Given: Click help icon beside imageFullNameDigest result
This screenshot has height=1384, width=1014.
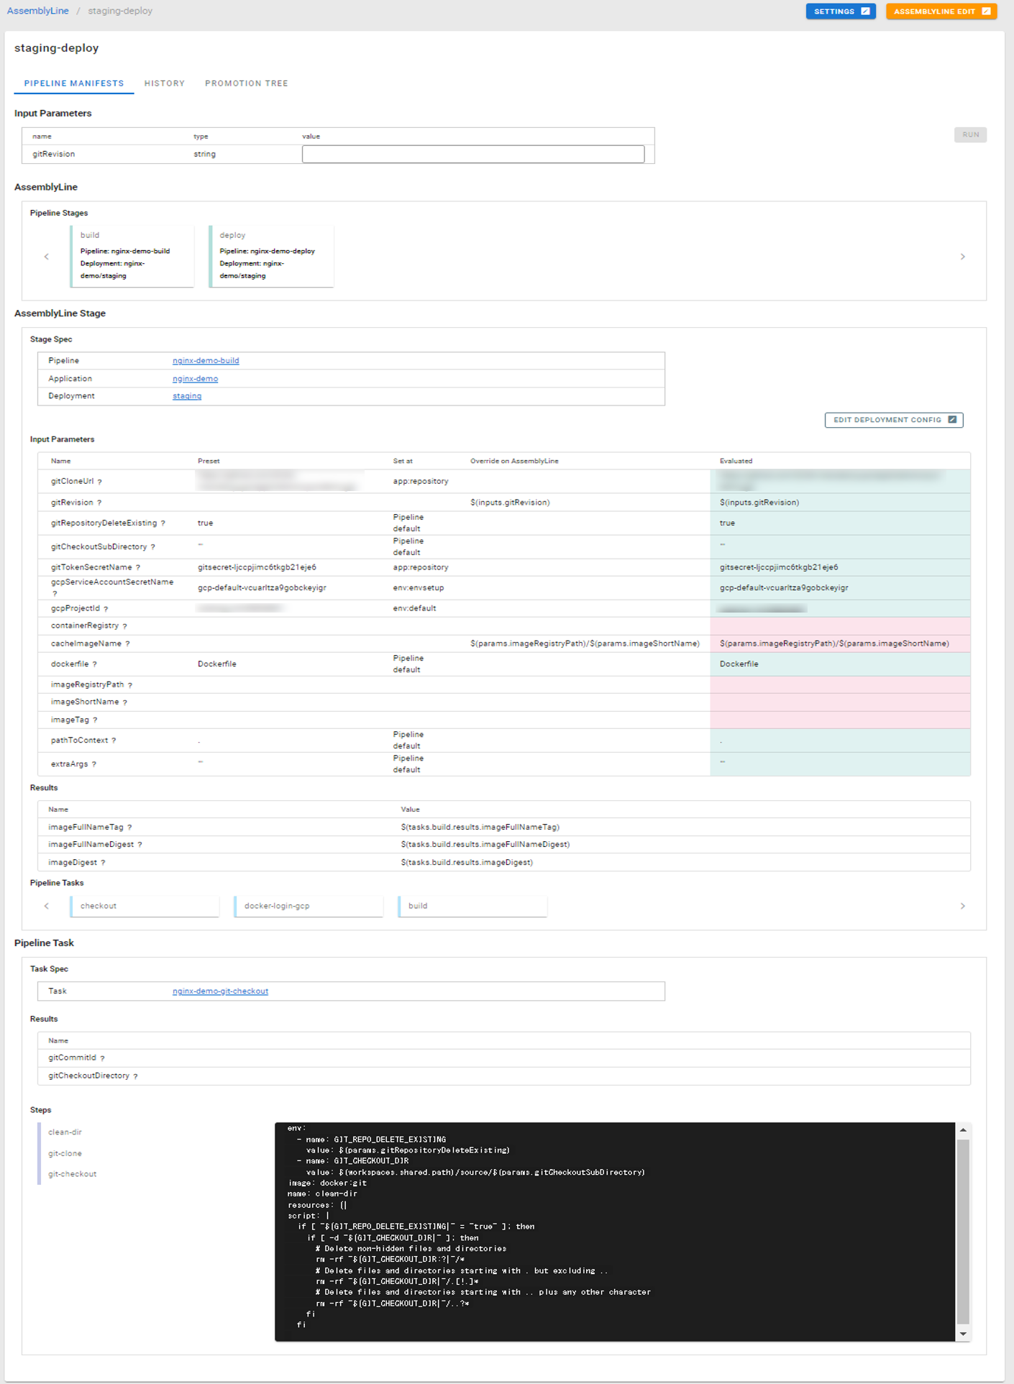Looking at the screenshot, I should point(140,845).
